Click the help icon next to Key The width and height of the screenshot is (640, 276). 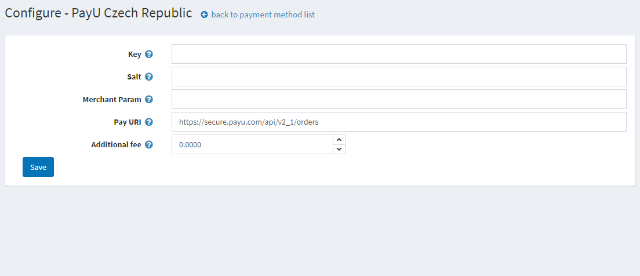point(149,54)
